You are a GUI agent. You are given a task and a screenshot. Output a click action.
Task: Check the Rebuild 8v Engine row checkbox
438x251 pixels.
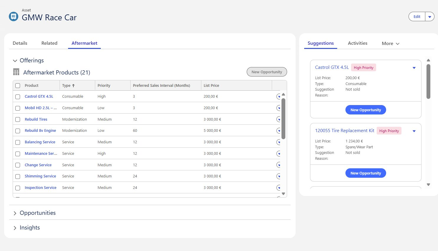[x=18, y=131]
